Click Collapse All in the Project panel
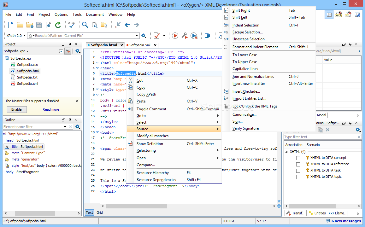Viewport: 365px width, 227px height. click(61, 51)
